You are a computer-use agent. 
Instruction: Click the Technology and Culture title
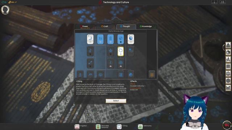point(116,2)
